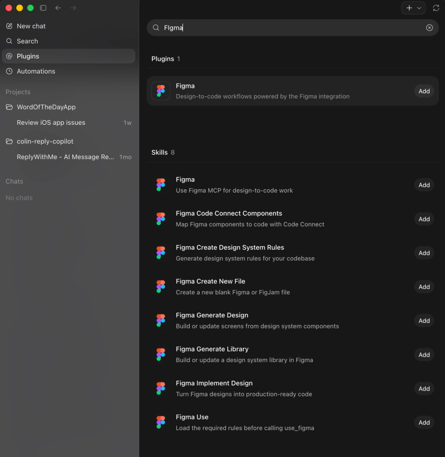Click the Plugins results heading

pos(163,59)
